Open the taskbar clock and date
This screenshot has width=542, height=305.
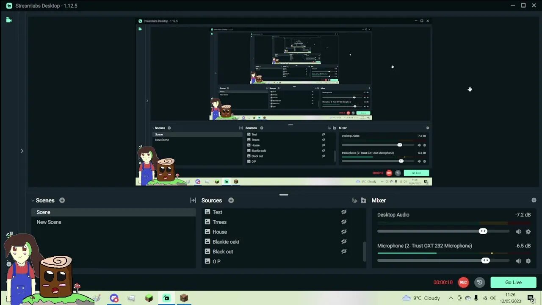pyautogui.click(x=510, y=298)
